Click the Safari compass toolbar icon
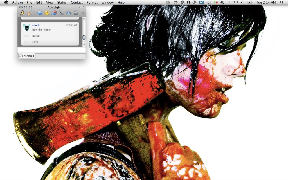 click(x=68, y=13)
